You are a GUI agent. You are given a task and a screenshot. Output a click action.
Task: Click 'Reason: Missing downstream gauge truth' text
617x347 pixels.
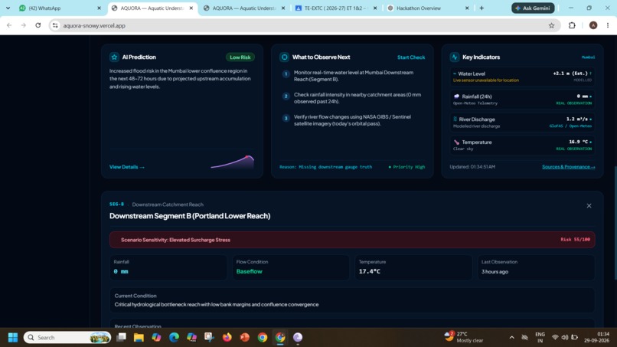325,167
